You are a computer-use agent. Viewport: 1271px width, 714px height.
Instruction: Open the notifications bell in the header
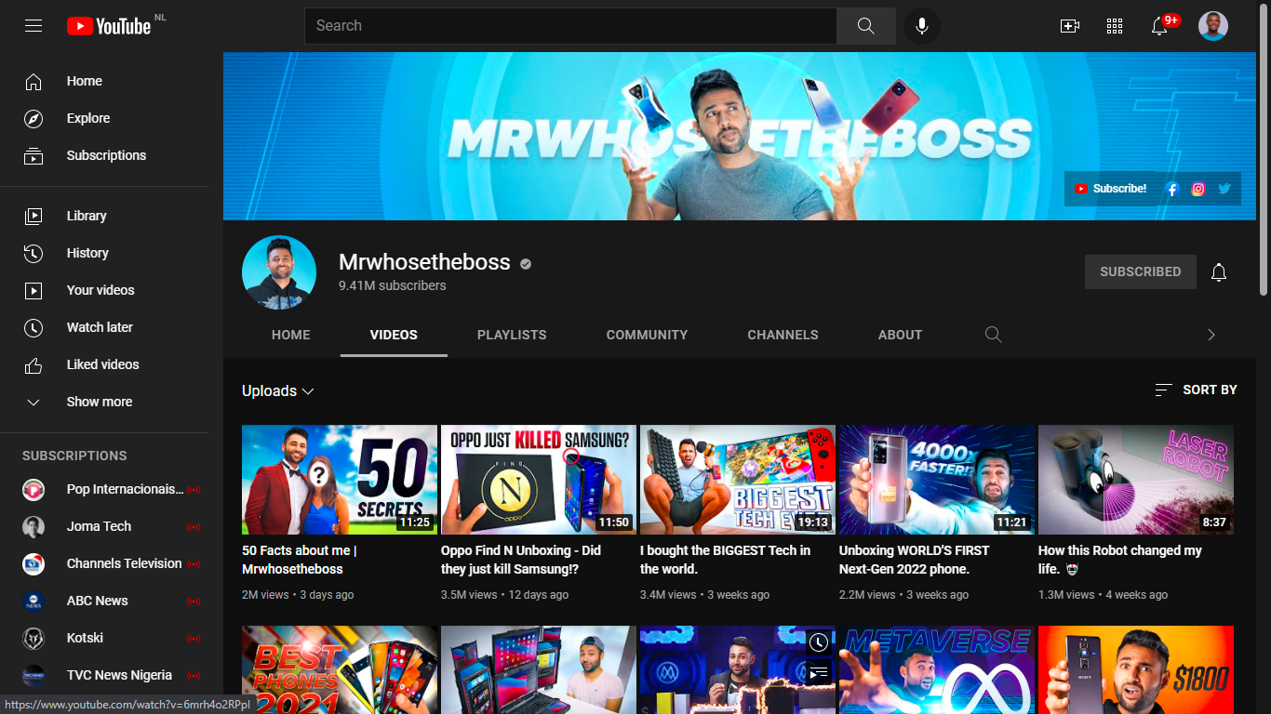pos(1159,26)
